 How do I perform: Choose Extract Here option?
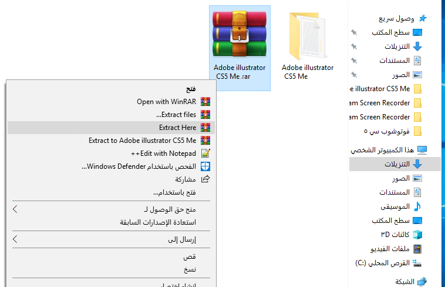pos(111,128)
